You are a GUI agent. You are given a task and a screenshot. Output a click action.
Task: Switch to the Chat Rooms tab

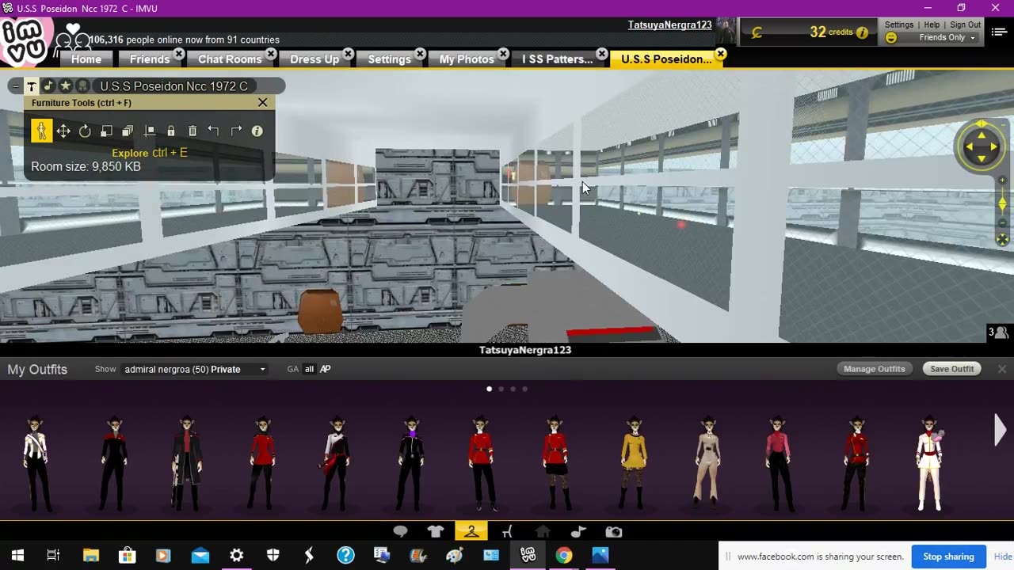[230, 59]
